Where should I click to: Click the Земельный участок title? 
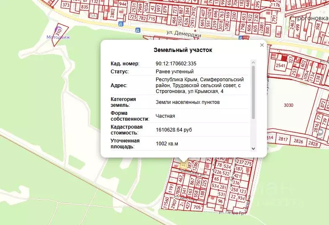tap(183, 50)
